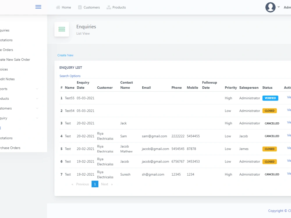Image resolution: width=291 pixels, height=218 pixels.
Task: Click the Previous pagination link
Action: click(x=82, y=184)
